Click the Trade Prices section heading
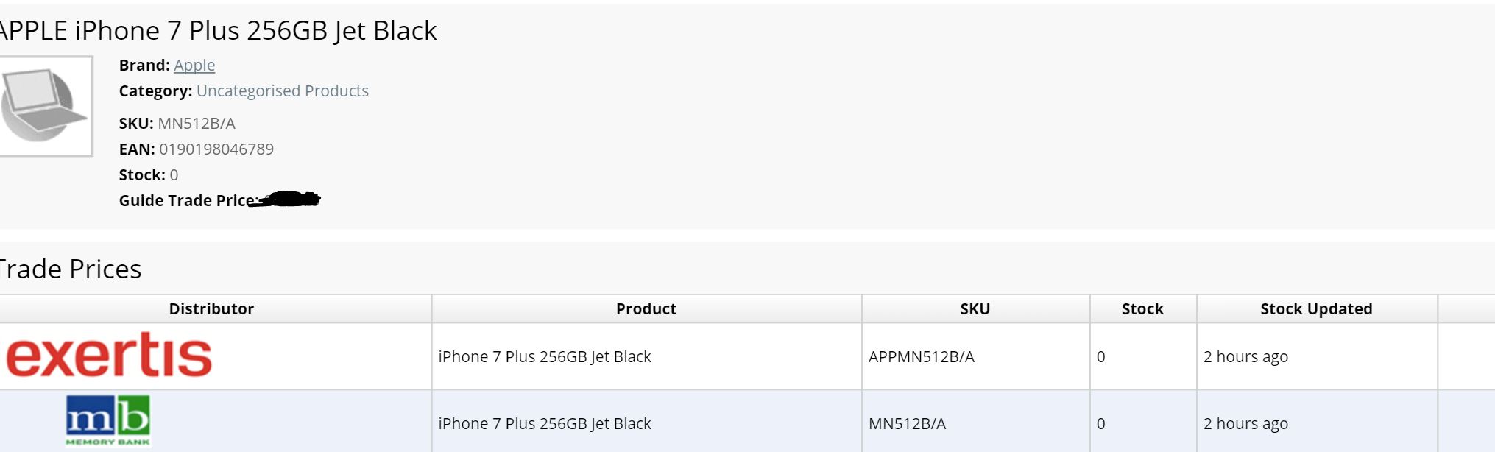1495x452 pixels. coord(71,269)
